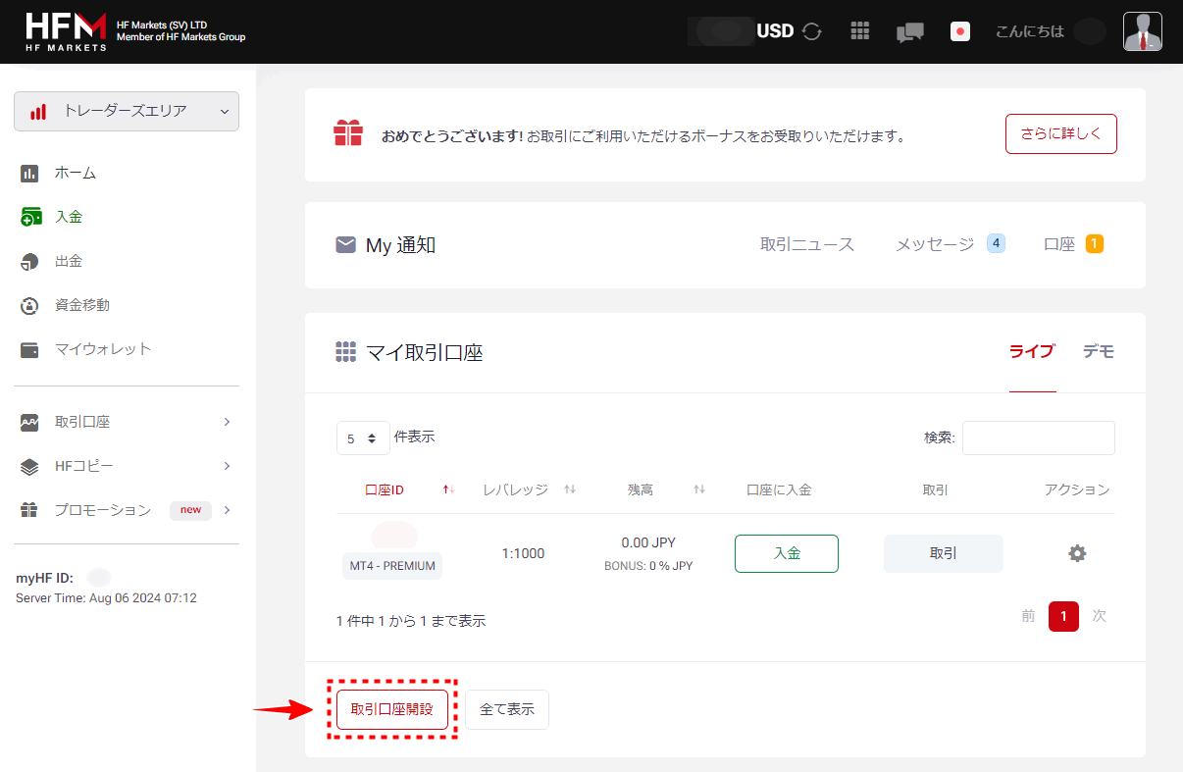The image size is (1183, 772).
Task: Sort by 残高 column
Action: 641,489
